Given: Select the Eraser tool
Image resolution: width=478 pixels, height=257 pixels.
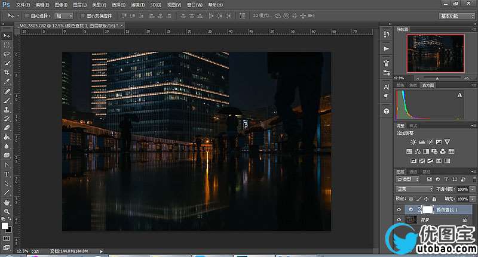Looking at the screenshot, I should pyautogui.click(x=7, y=128).
